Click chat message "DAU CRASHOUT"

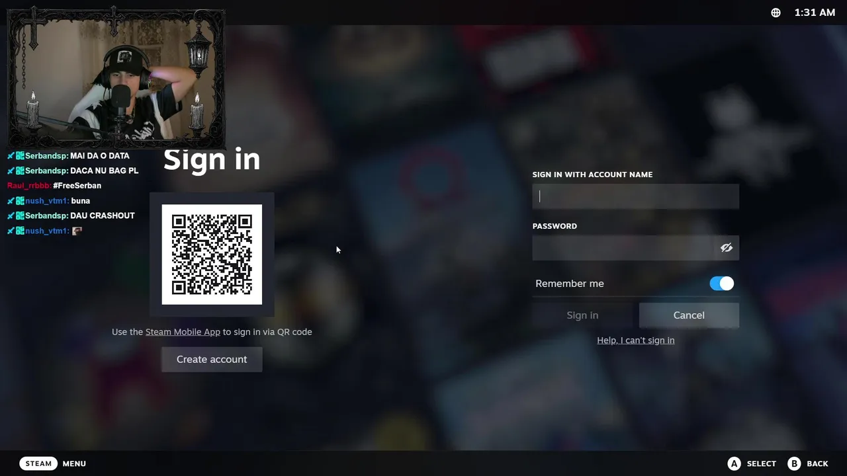[103, 216]
